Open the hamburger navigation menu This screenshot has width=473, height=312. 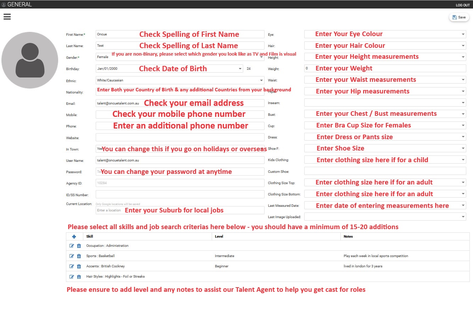pyautogui.click(x=7, y=17)
